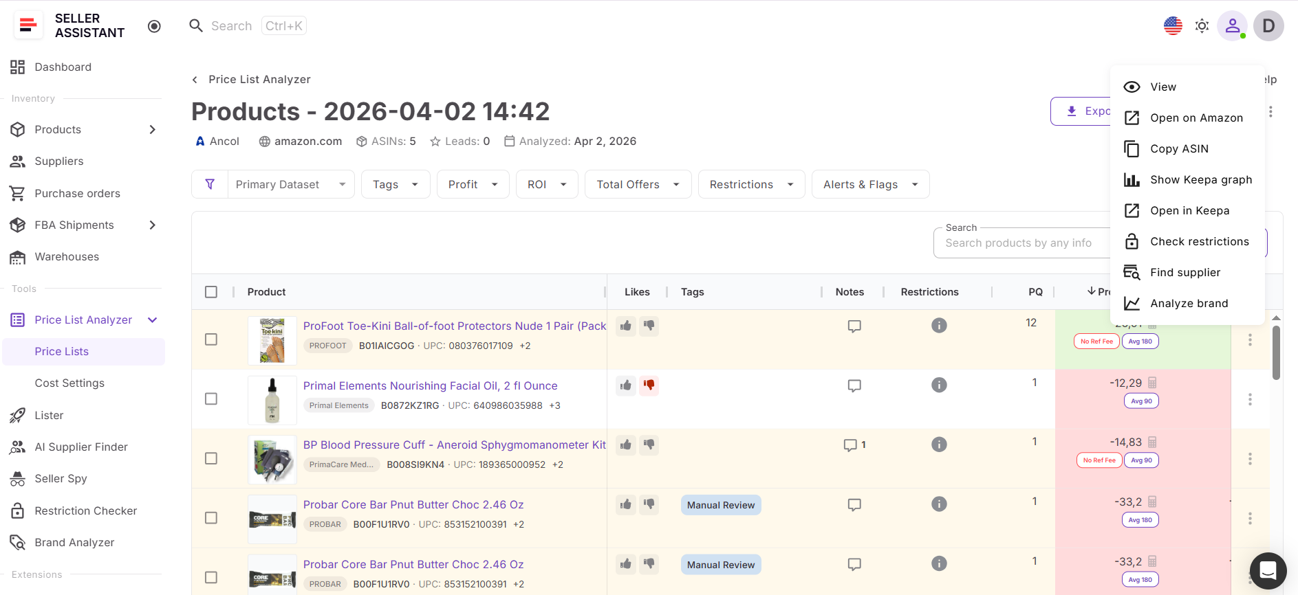Open Primal Elements Facial Oil link

pyautogui.click(x=431, y=385)
